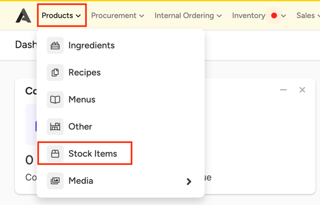Expand the Procurement dropdown

118,15
